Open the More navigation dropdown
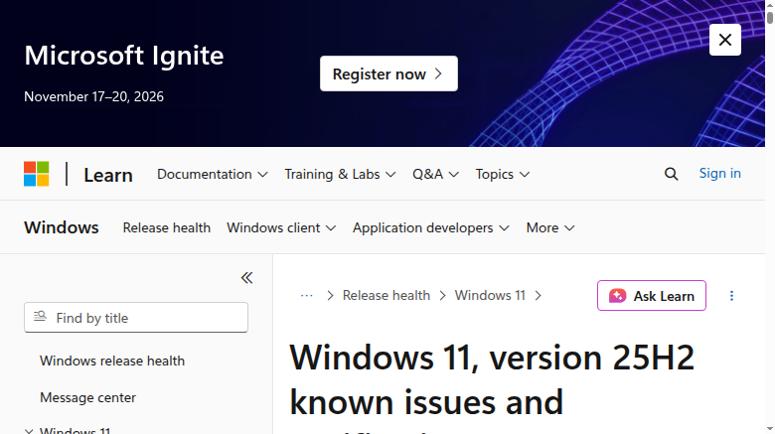This screenshot has height=434, width=775. (550, 227)
